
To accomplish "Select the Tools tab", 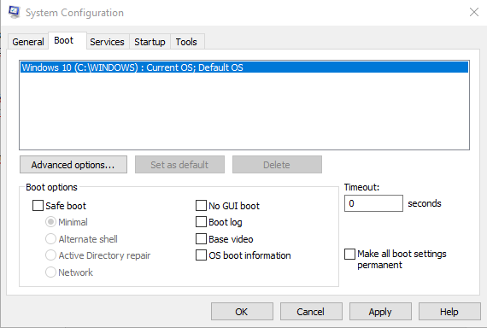I will [186, 42].
